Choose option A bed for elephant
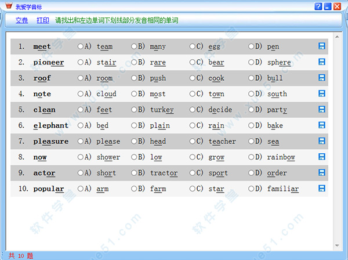348x260 pixels. tap(80, 125)
